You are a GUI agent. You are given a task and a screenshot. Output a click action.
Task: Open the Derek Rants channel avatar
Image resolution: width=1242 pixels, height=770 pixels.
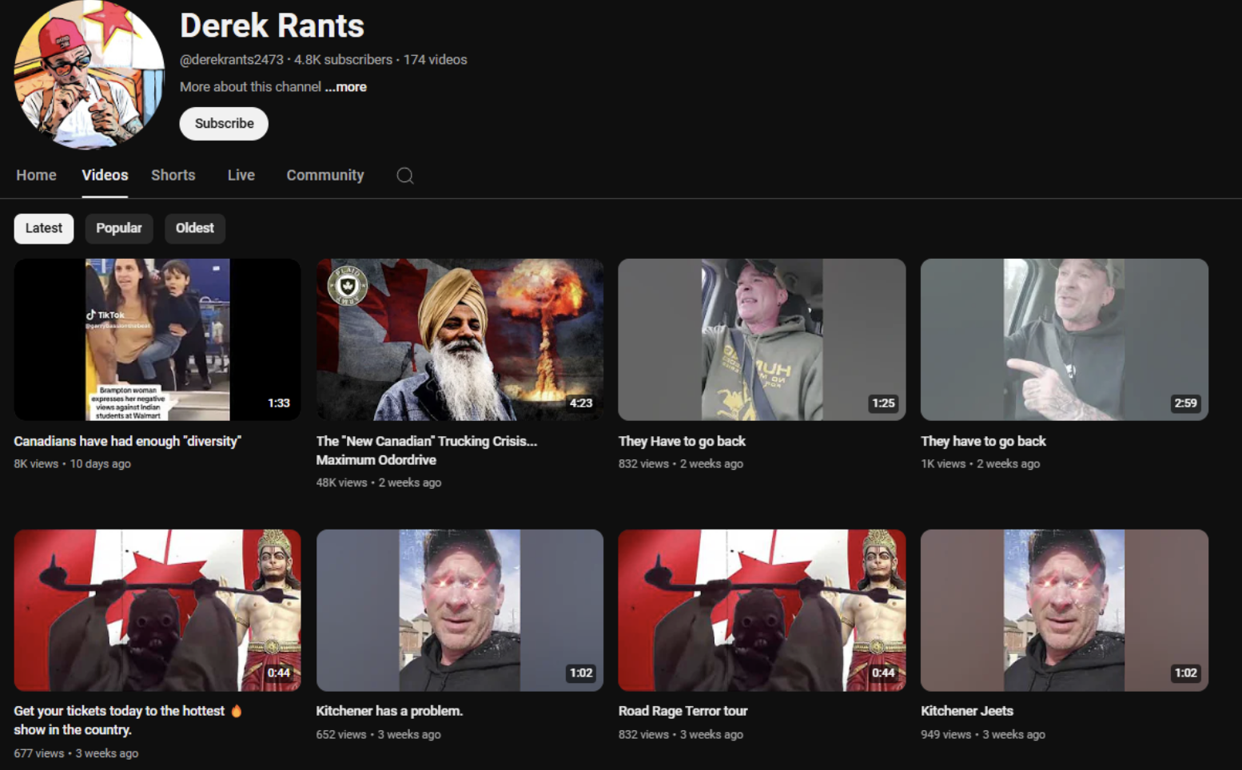point(89,74)
